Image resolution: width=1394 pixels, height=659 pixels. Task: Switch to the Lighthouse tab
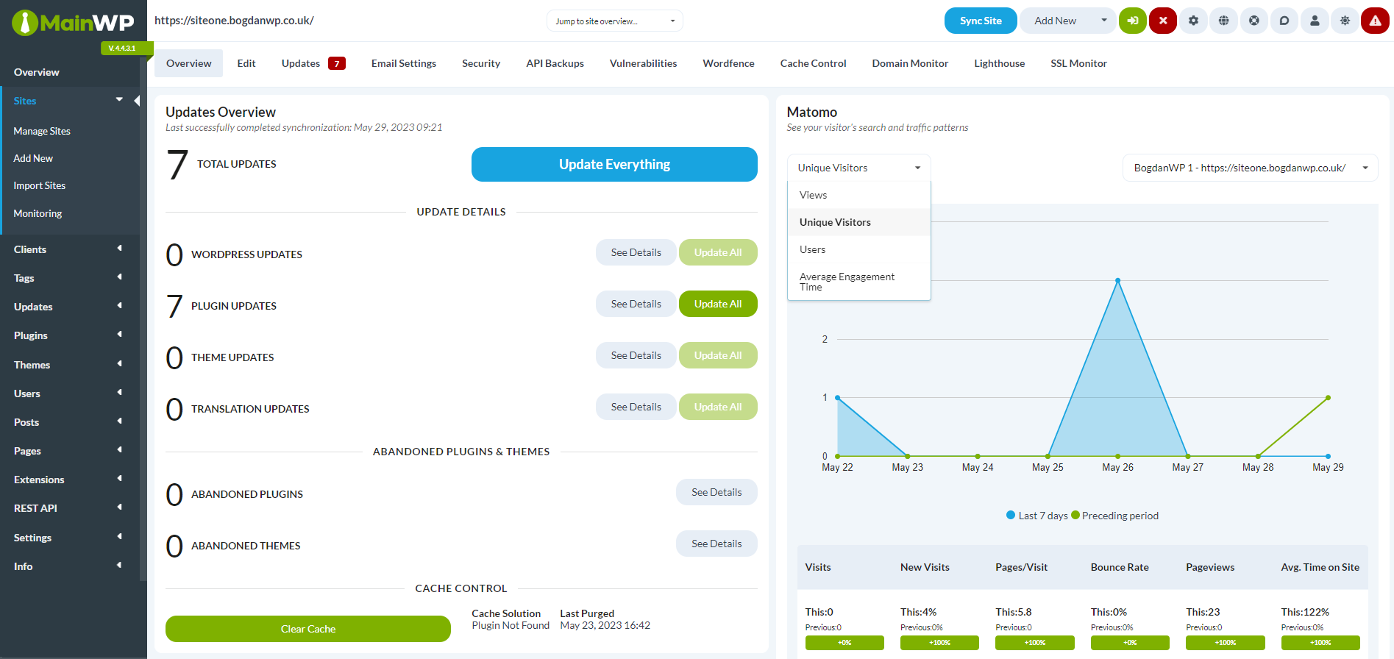click(1000, 63)
